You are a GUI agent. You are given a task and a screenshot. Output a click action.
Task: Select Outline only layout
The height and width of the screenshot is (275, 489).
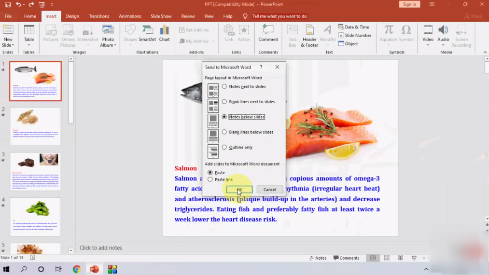coord(224,147)
